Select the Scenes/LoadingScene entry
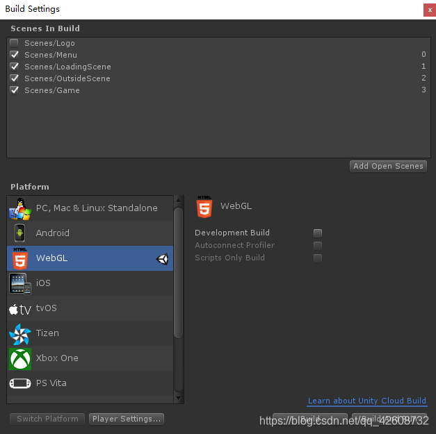 (x=67, y=67)
